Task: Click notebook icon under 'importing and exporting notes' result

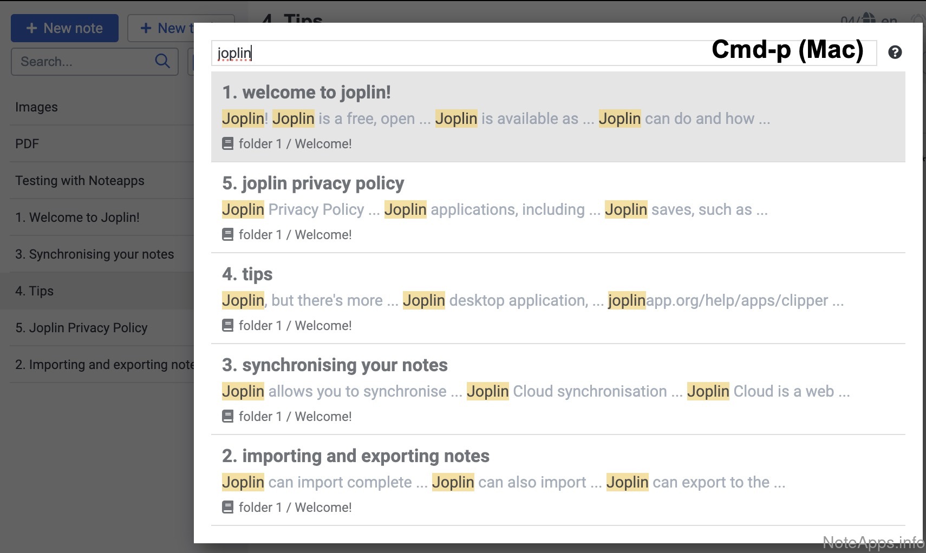Action: tap(228, 508)
